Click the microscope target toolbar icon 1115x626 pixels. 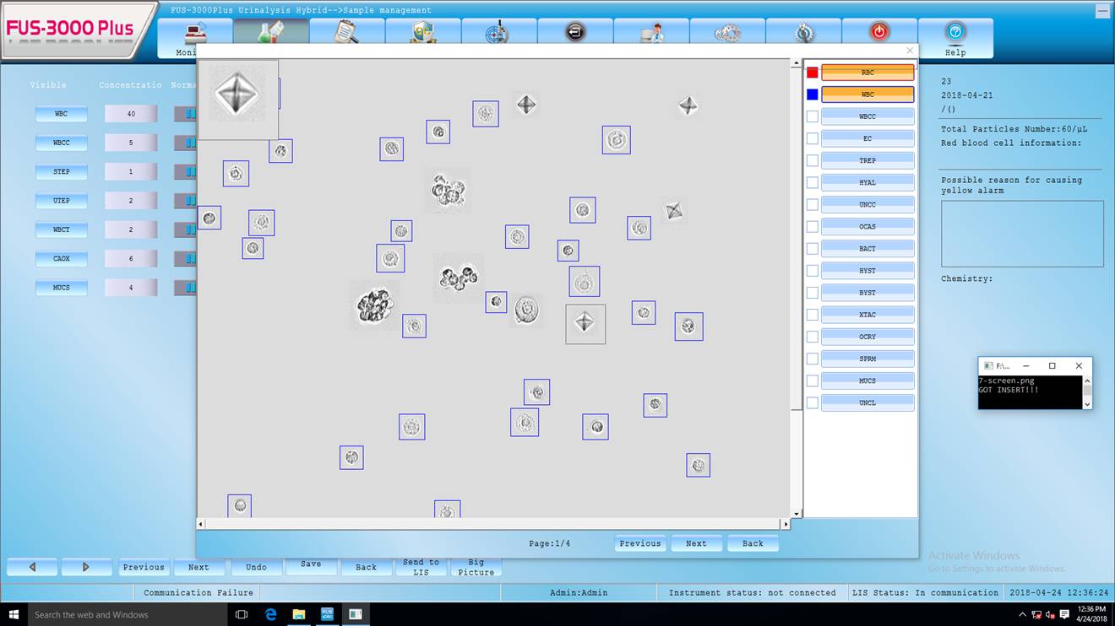click(x=498, y=32)
